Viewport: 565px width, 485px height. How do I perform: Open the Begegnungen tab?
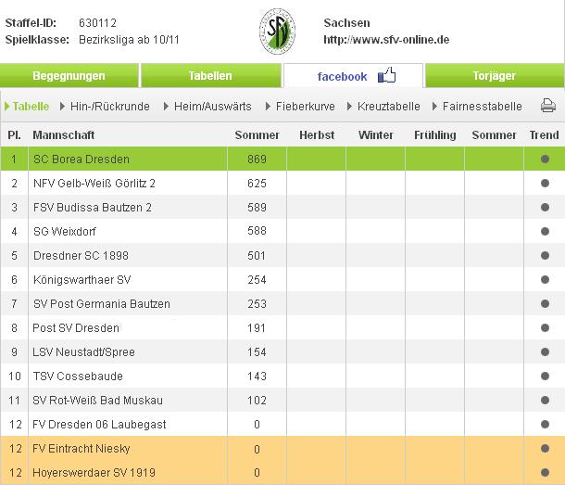(69, 75)
